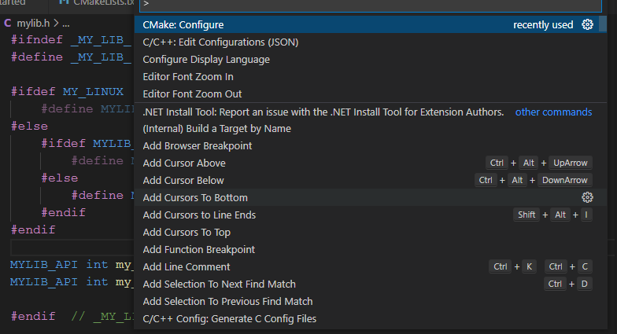Select C/C++: Edit Configurations (JSON)
617x334 pixels.
pos(370,42)
